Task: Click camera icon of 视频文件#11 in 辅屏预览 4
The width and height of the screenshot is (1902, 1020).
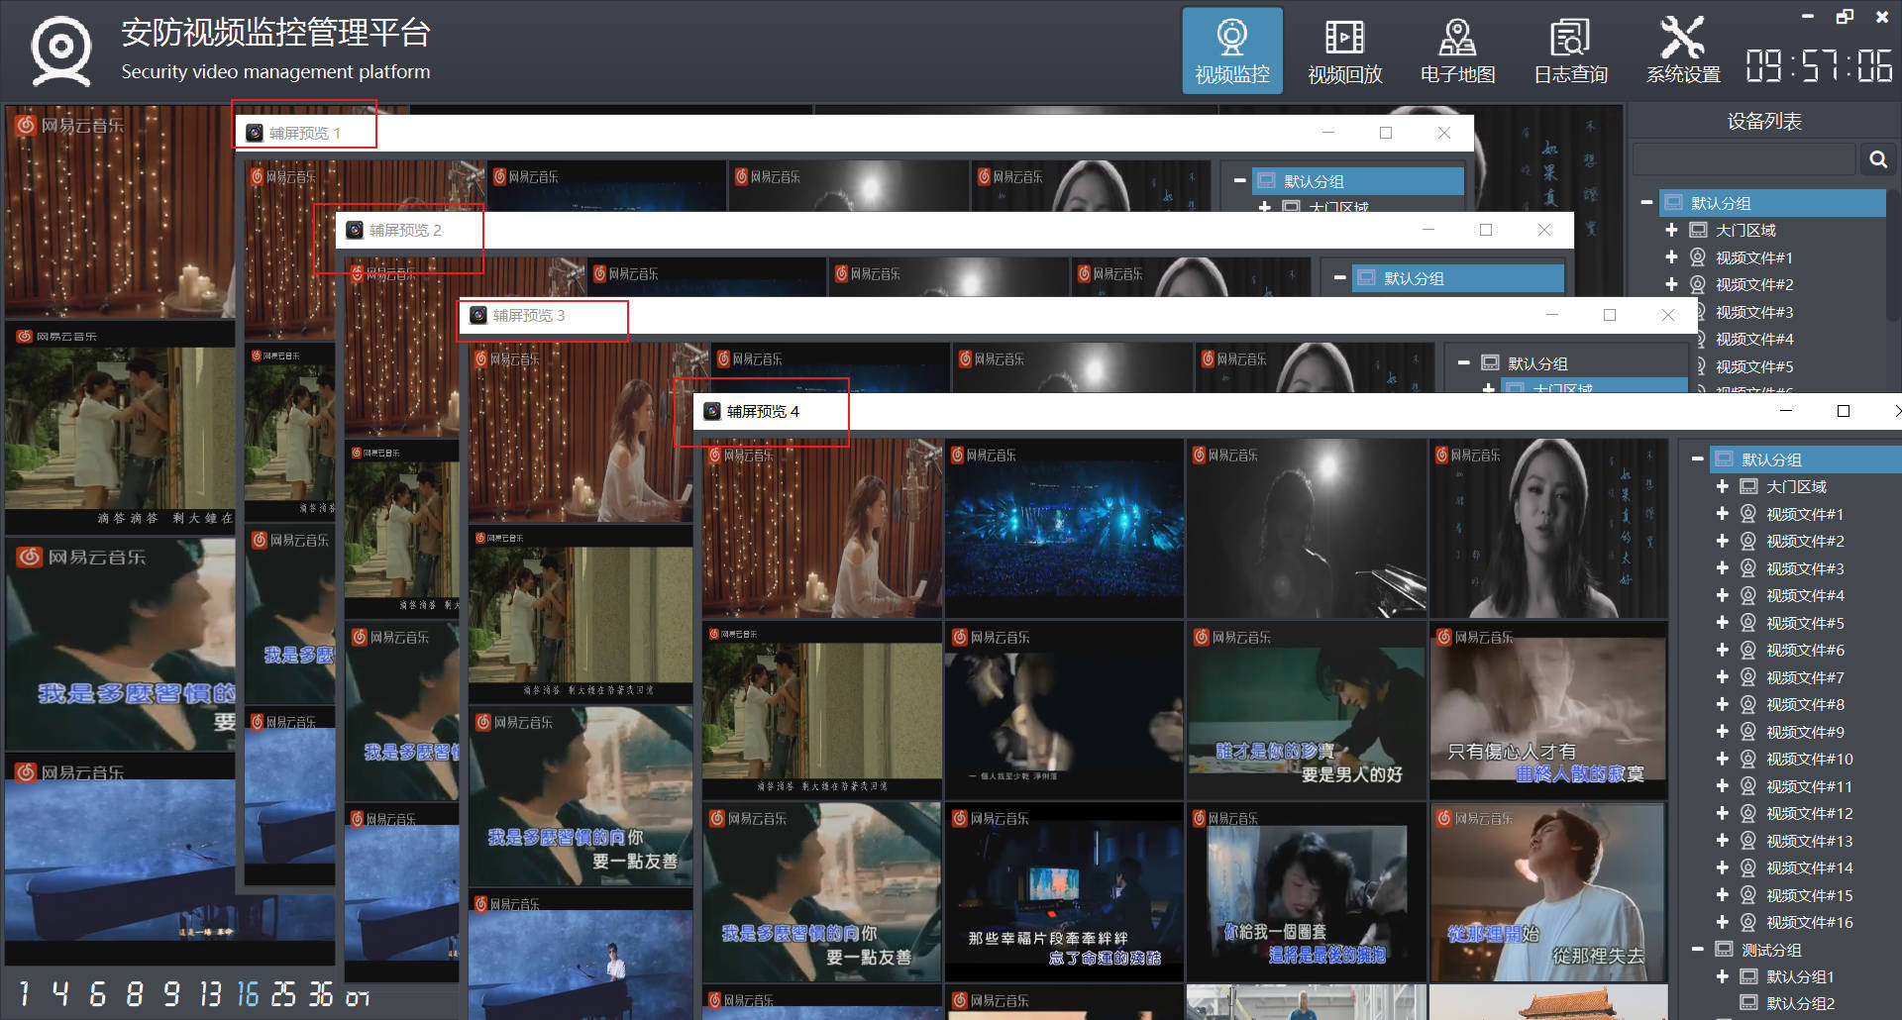Action: (1748, 786)
